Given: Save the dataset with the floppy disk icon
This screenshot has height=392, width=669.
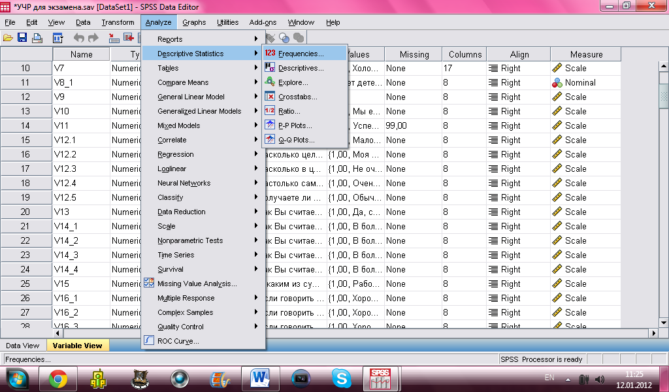Looking at the screenshot, I should pos(22,38).
